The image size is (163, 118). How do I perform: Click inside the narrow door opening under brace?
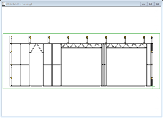(36, 69)
